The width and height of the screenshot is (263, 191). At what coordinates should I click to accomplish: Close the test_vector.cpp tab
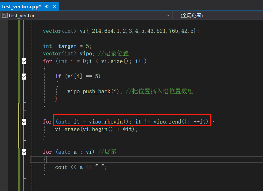(x=54, y=7)
